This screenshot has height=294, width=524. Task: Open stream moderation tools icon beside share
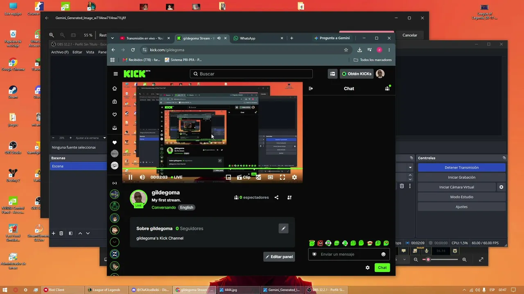click(289, 198)
